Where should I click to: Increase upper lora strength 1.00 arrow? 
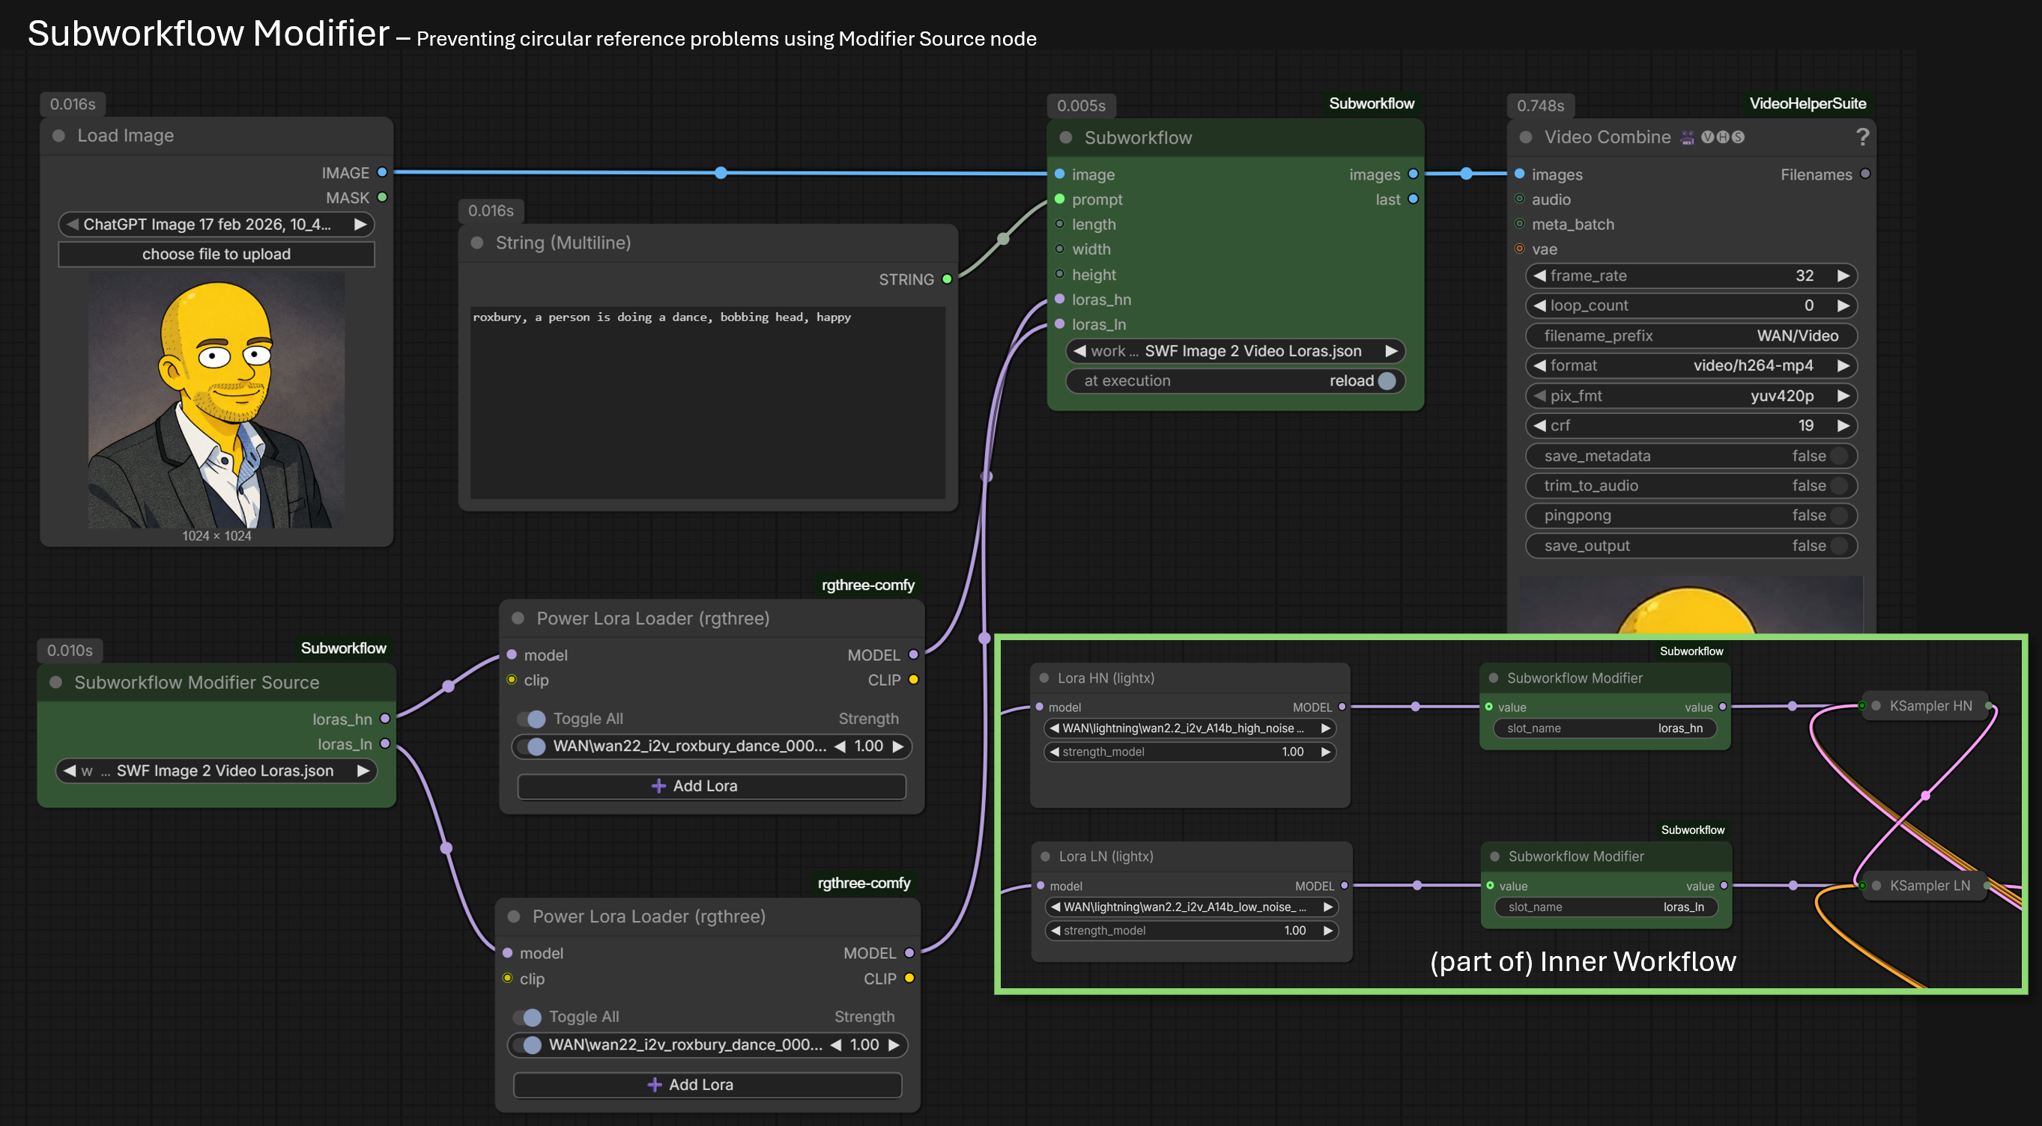[897, 746]
